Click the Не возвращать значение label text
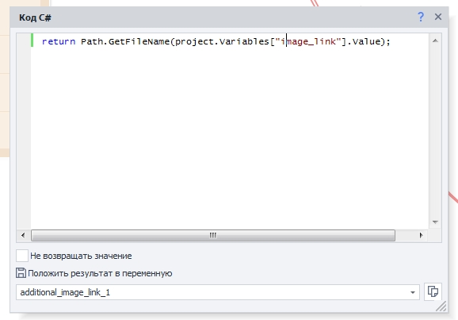The width and height of the screenshot is (458, 320). [81, 256]
